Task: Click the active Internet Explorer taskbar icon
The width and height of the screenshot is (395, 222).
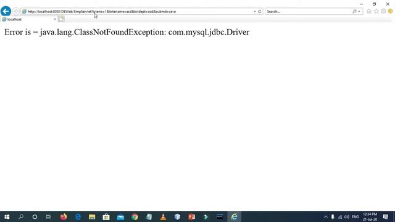Action: click(x=235, y=216)
